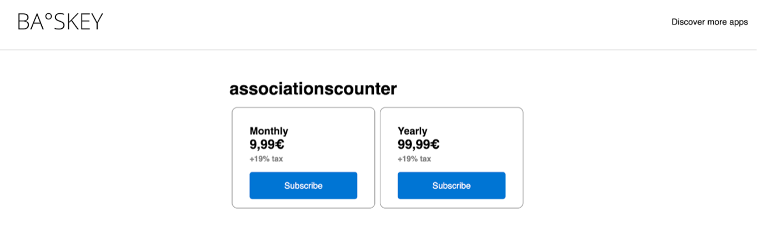Open the Discover more apps link

(x=709, y=22)
